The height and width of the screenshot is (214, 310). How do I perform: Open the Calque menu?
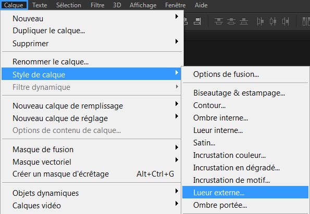coord(14,5)
